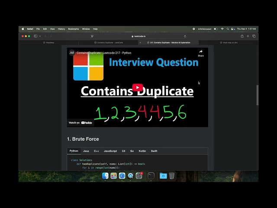Click Watch on YouTube logo
The image size is (277, 208).
click(x=87, y=123)
